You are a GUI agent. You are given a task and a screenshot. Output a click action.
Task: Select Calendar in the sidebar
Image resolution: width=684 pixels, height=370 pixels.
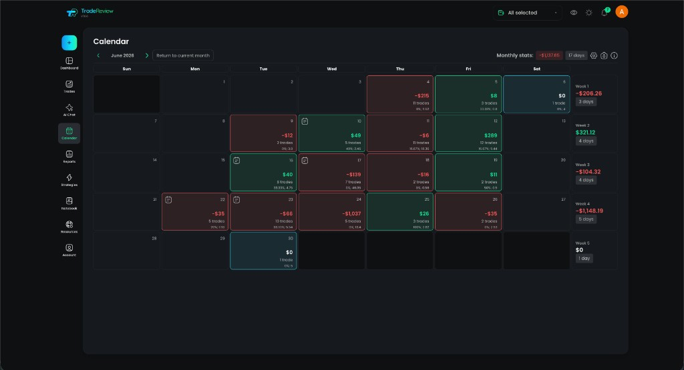click(69, 133)
